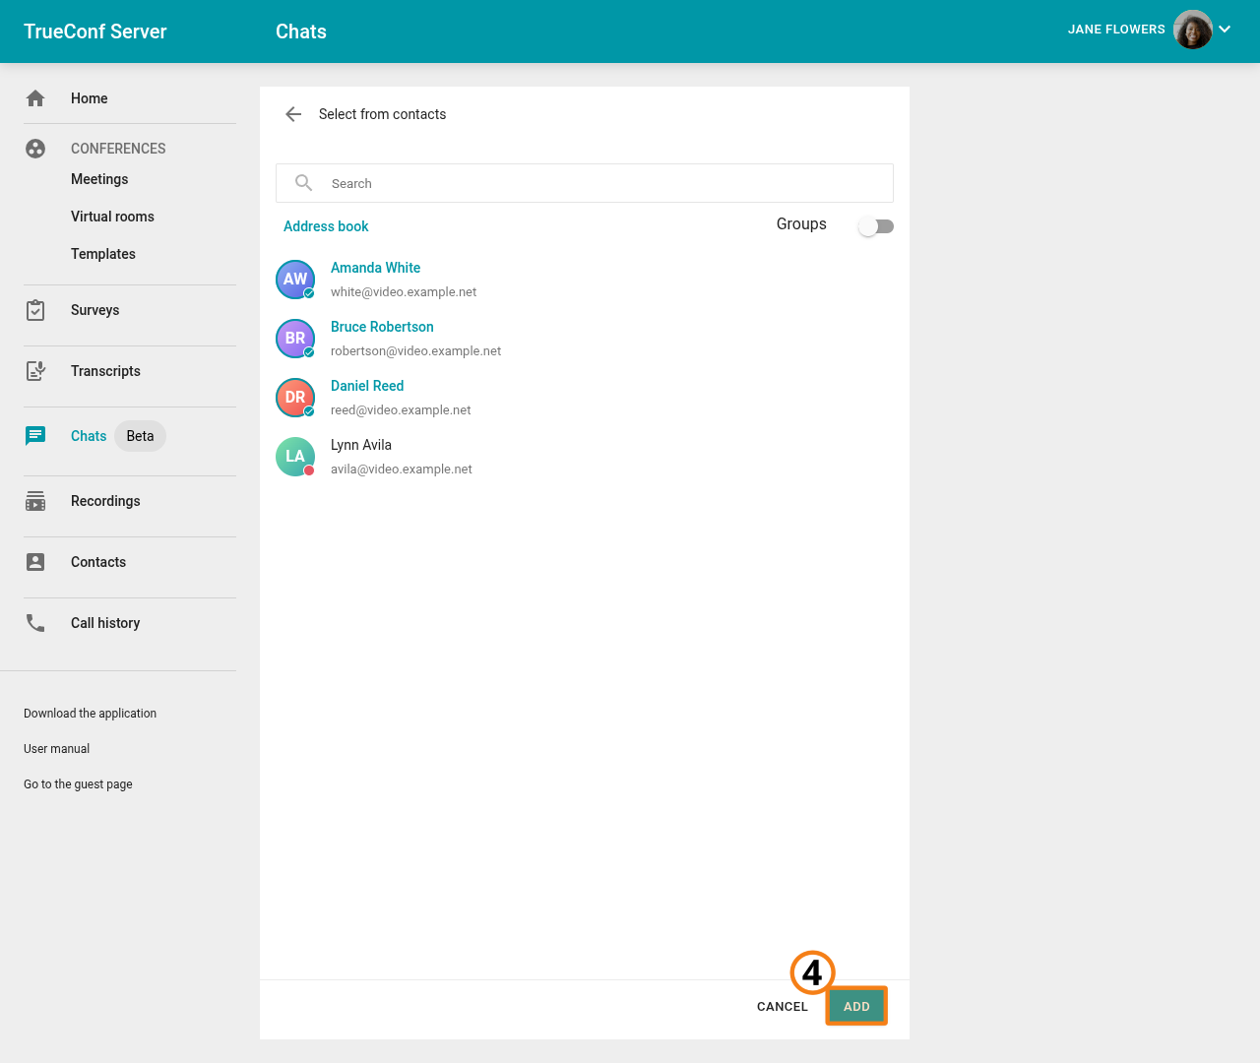Click the back arrow beside Select from contacts
Image resolution: width=1260 pixels, height=1063 pixels.
click(293, 114)
